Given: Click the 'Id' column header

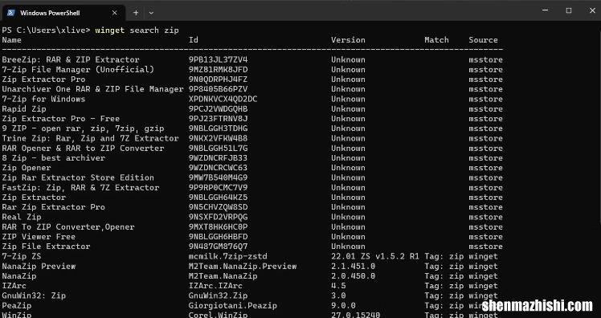Looking at the screenshot, I should [193, 40].
